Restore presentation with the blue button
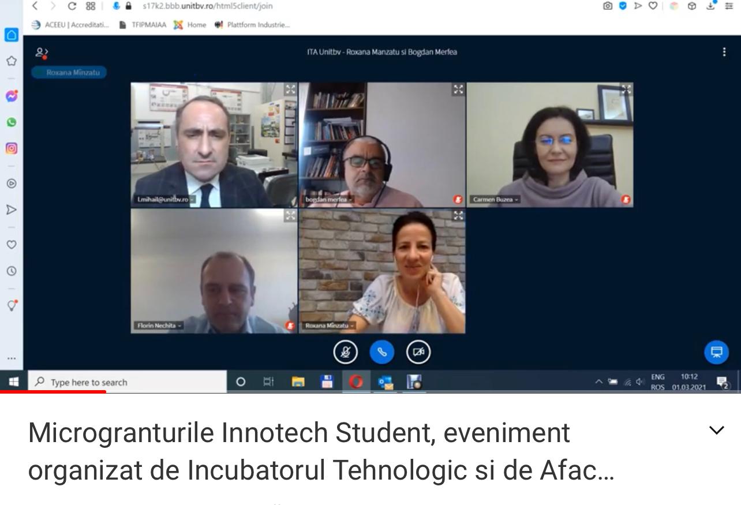 tap(716, 352)
